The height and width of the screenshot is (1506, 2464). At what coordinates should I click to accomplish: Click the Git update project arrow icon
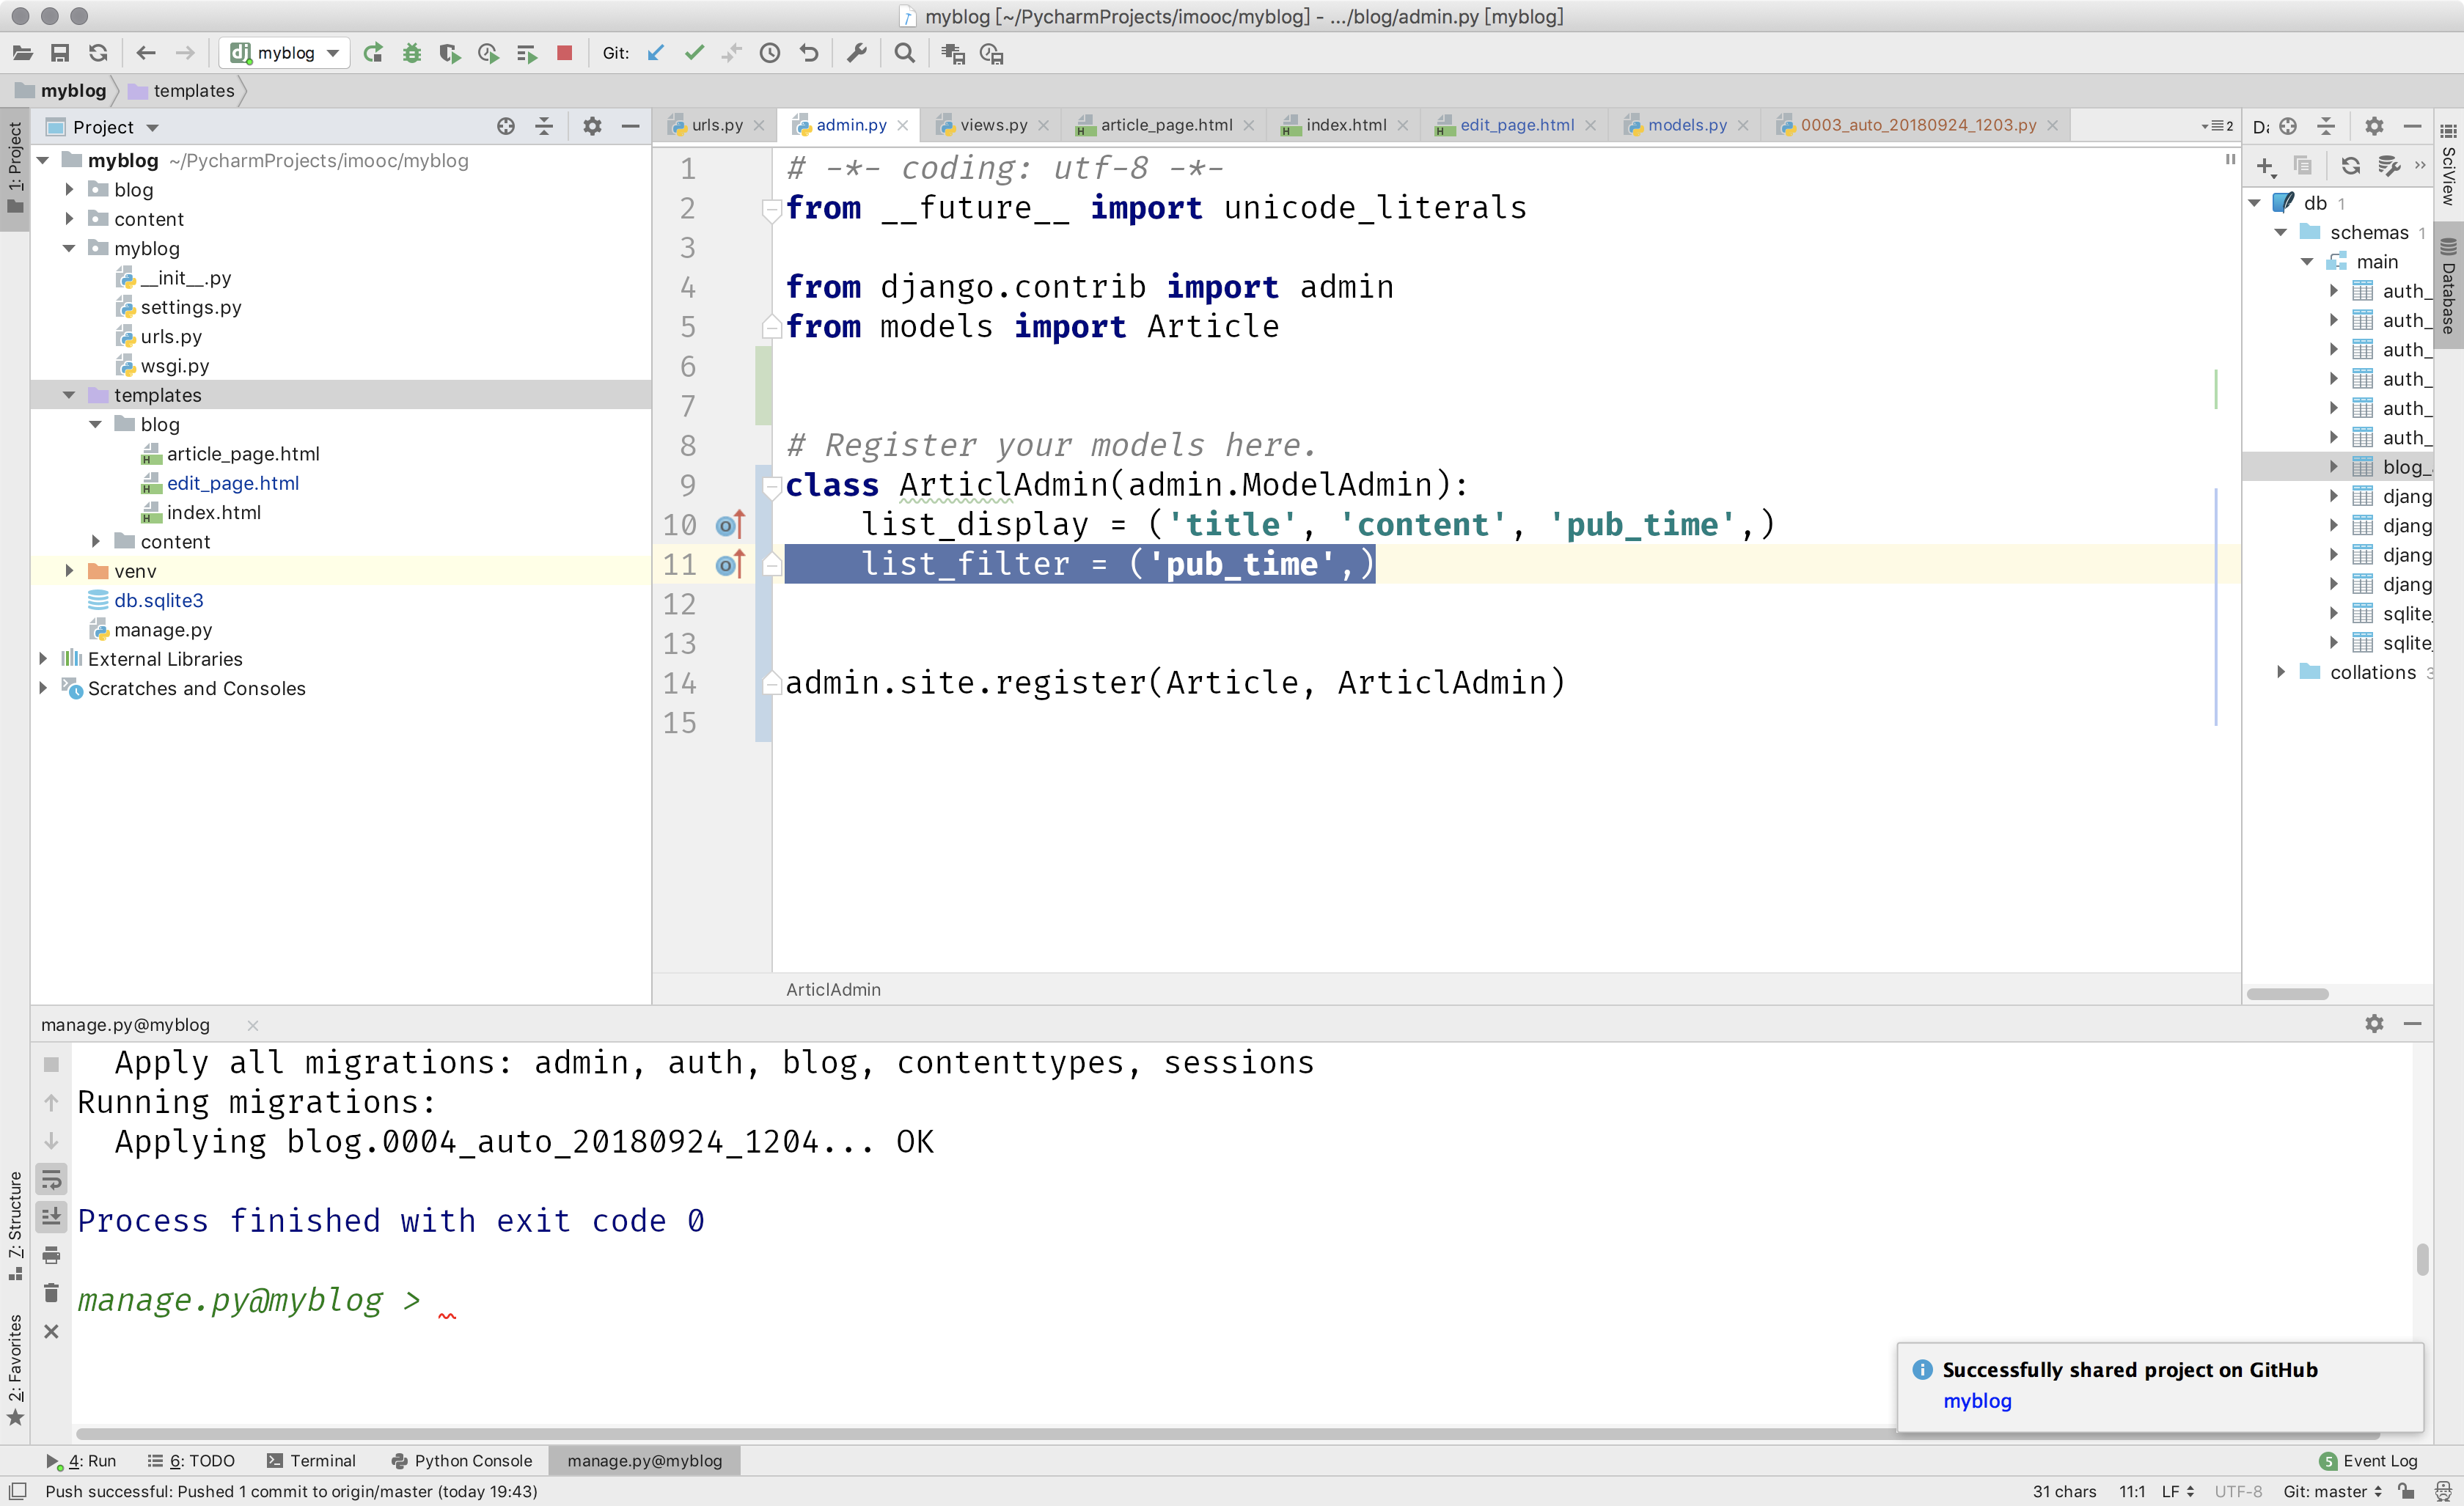tap(656, 53)
